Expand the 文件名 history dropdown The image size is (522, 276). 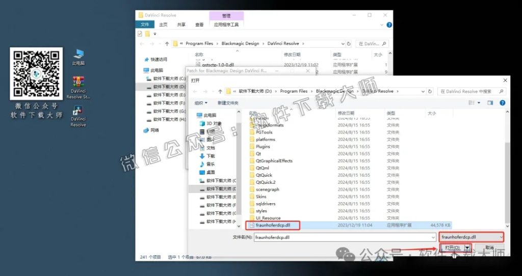tap(433, 237)
